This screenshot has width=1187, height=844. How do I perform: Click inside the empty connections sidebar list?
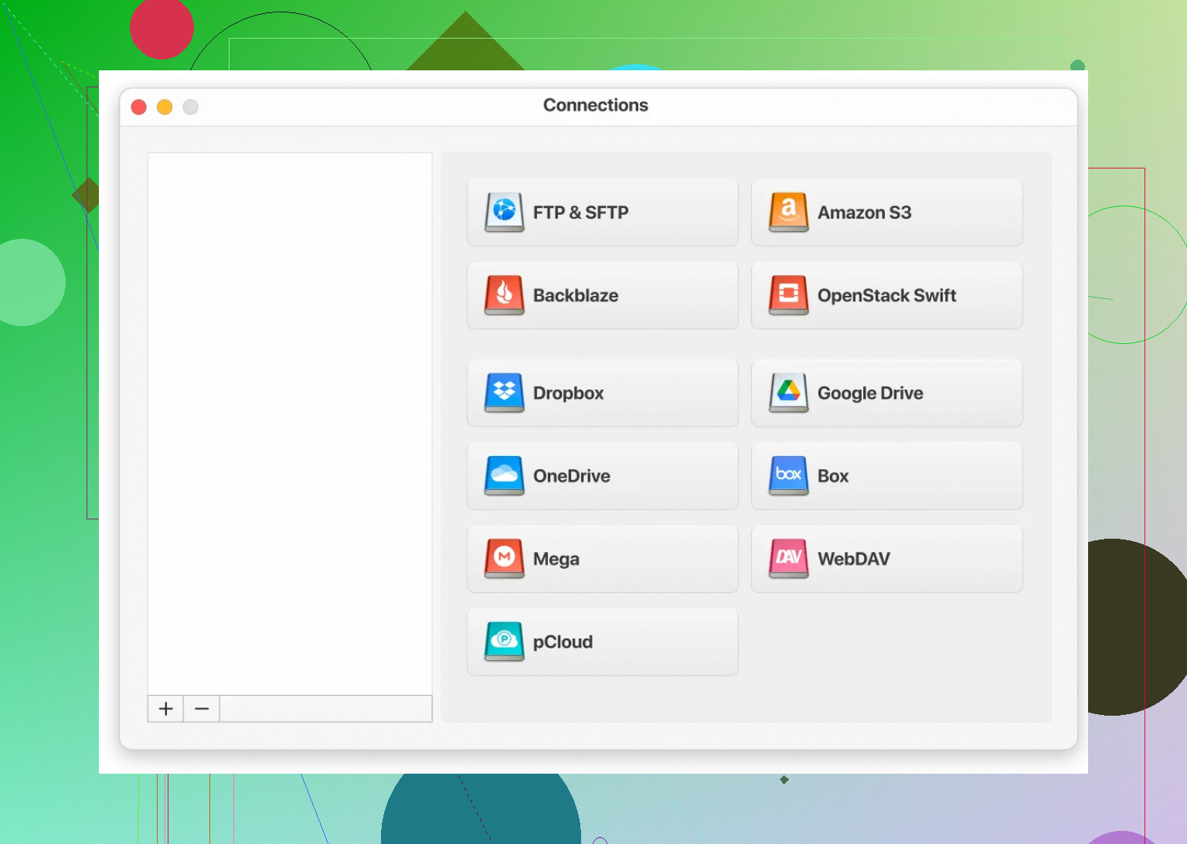pos(289,425)
